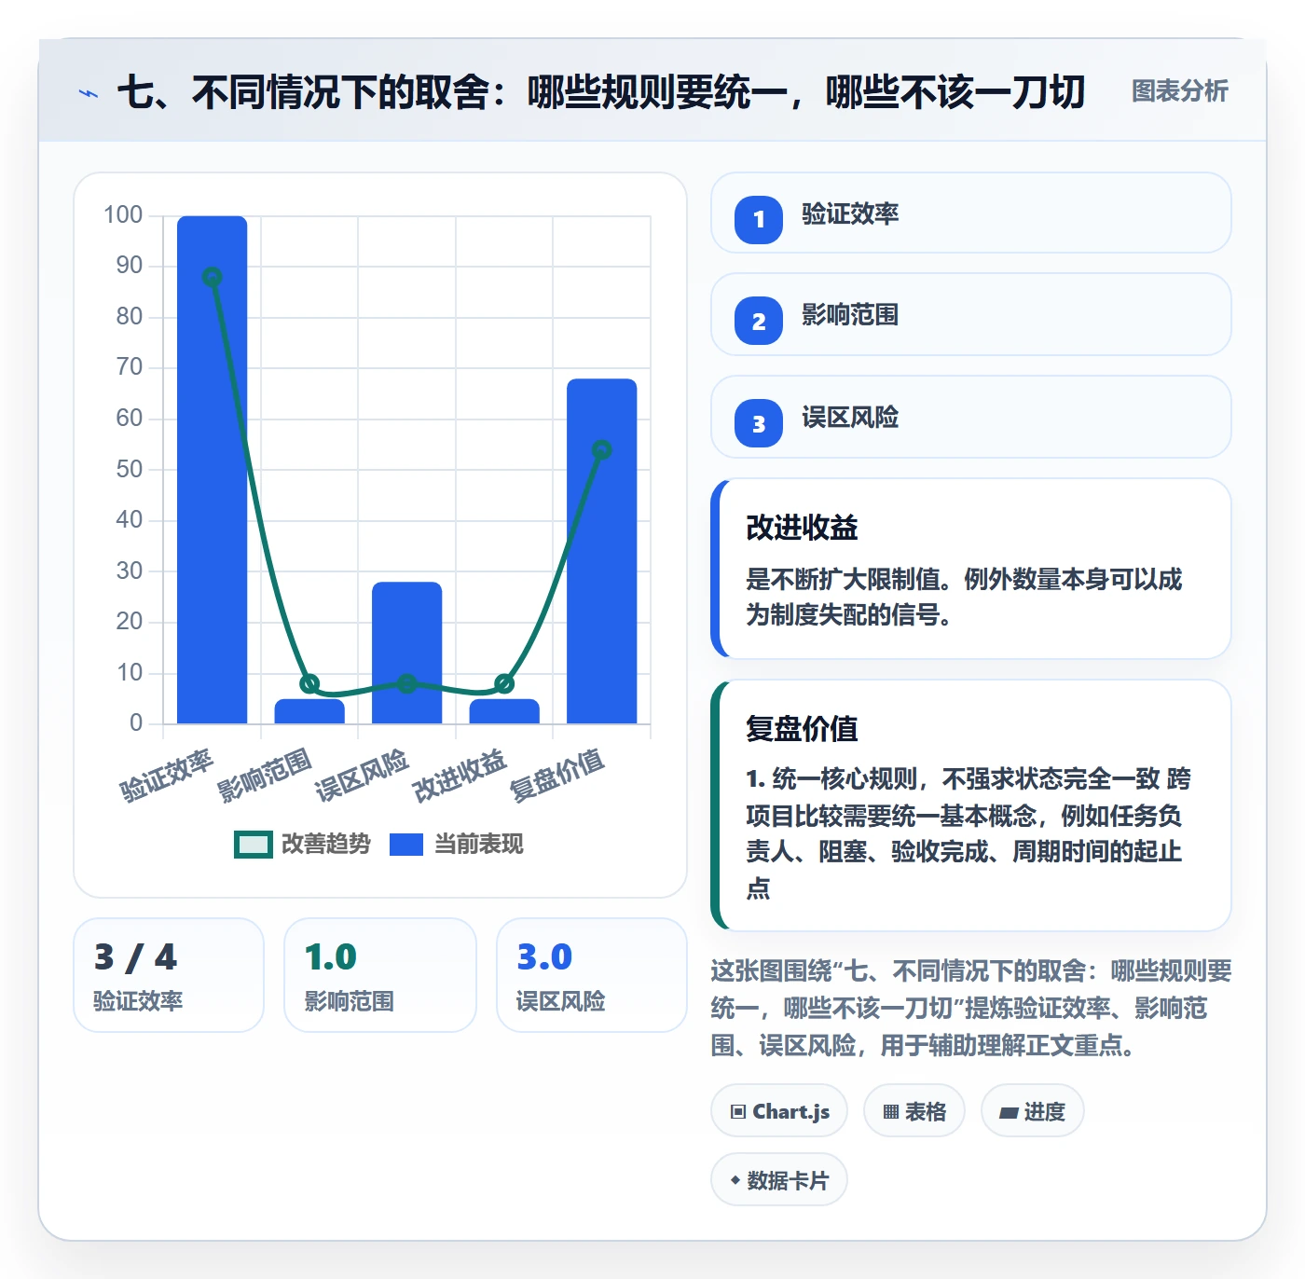The height and width of the screenshot is (1279, 1305).
Task: Open the 表格 tag
Action: click(x=914, y=1111)
